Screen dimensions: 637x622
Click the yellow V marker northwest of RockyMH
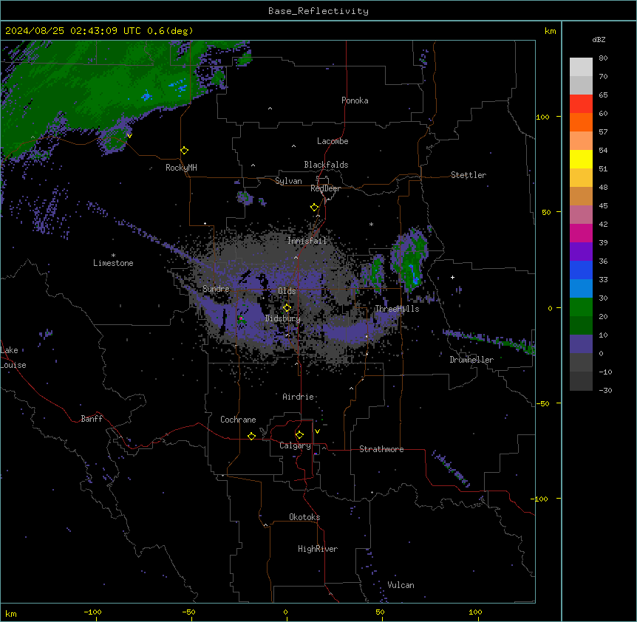coord(129,136)
